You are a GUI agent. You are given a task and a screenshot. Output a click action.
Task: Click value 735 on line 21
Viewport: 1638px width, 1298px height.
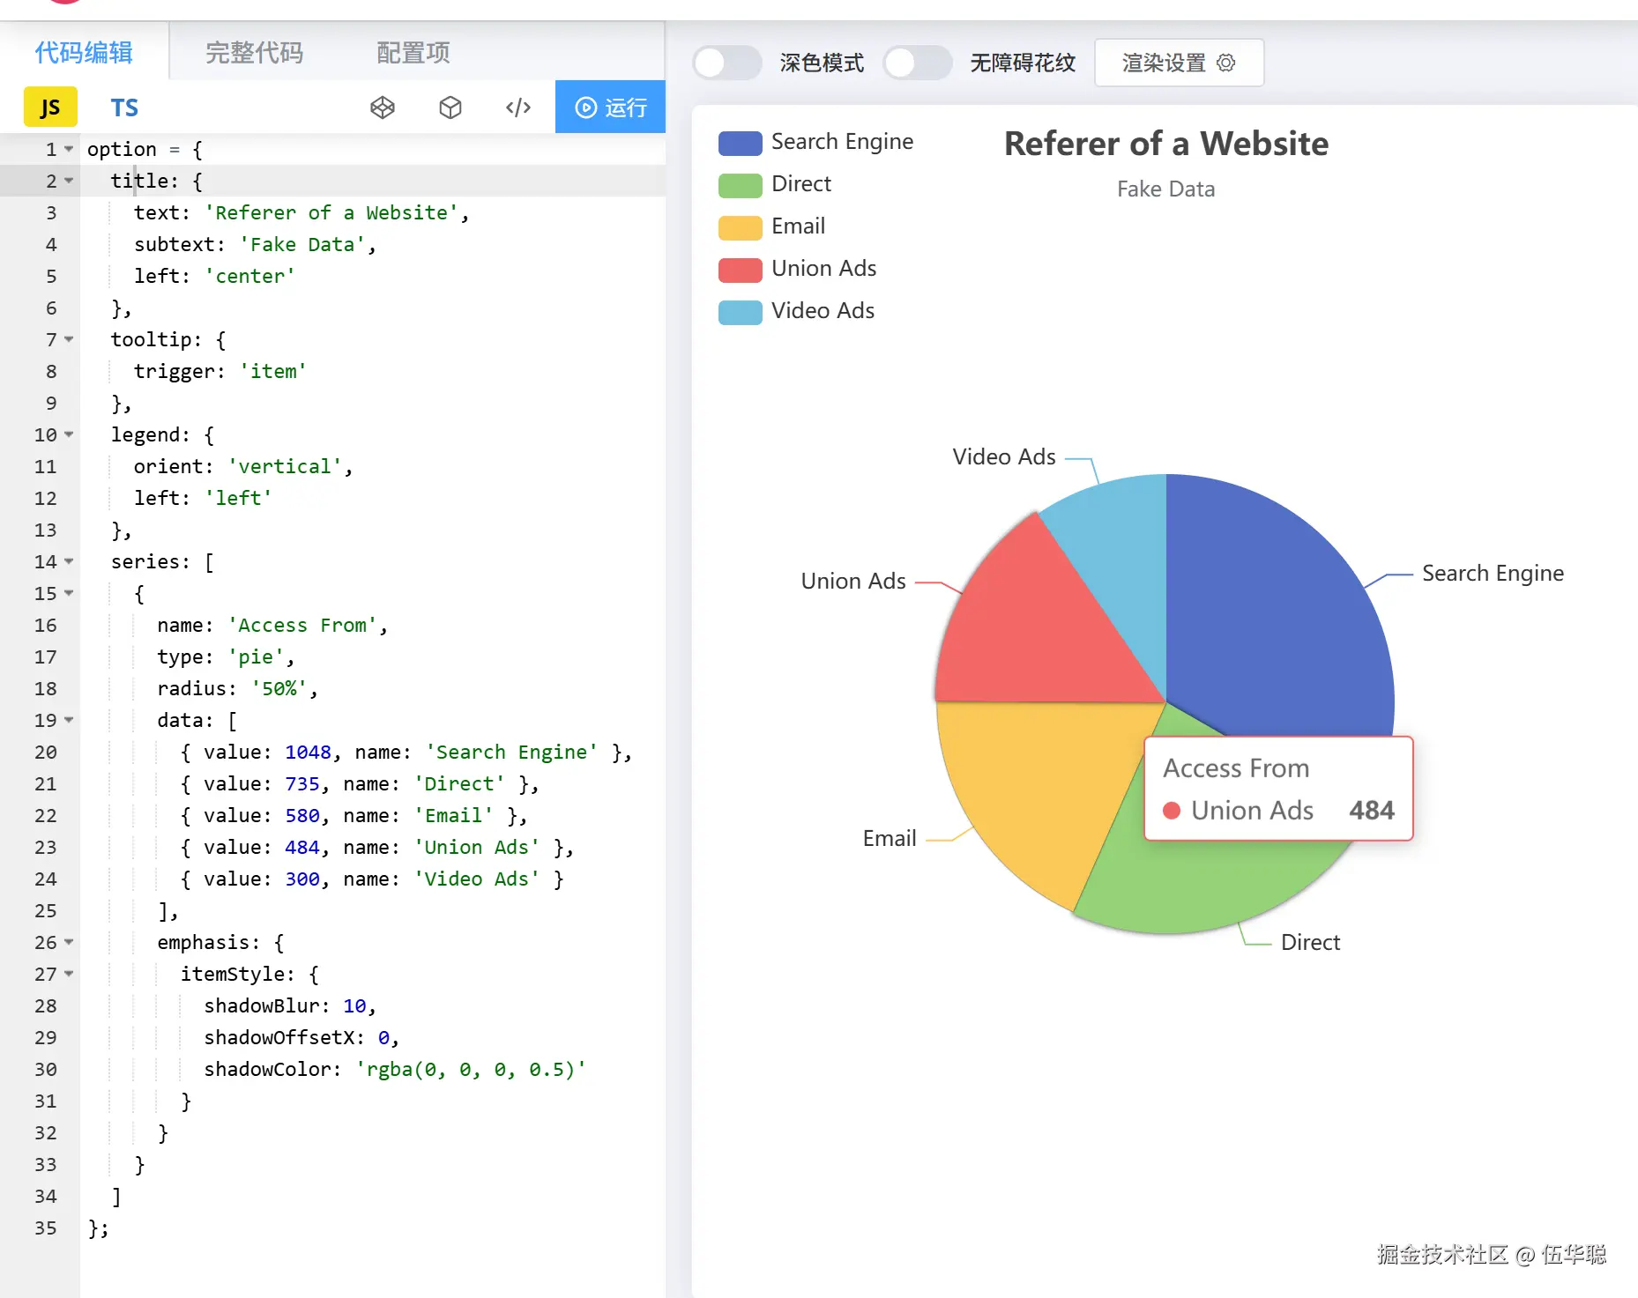[302, 783]
